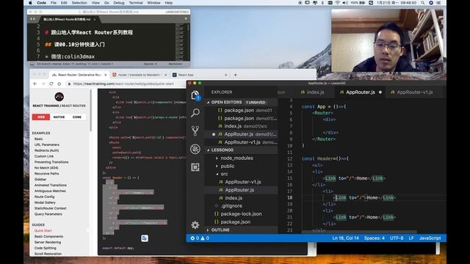The width and height of the screenshot is (470, 264).
Task: Reload the React Router page in browser
Action: 51,84
